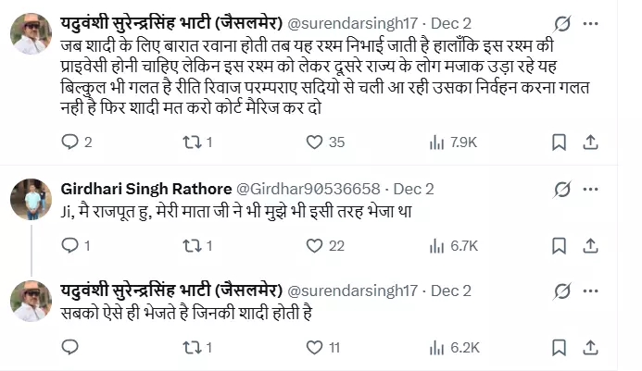Share the tweet with 7.9K views
The image size is (642, 371).
(590, 142)
